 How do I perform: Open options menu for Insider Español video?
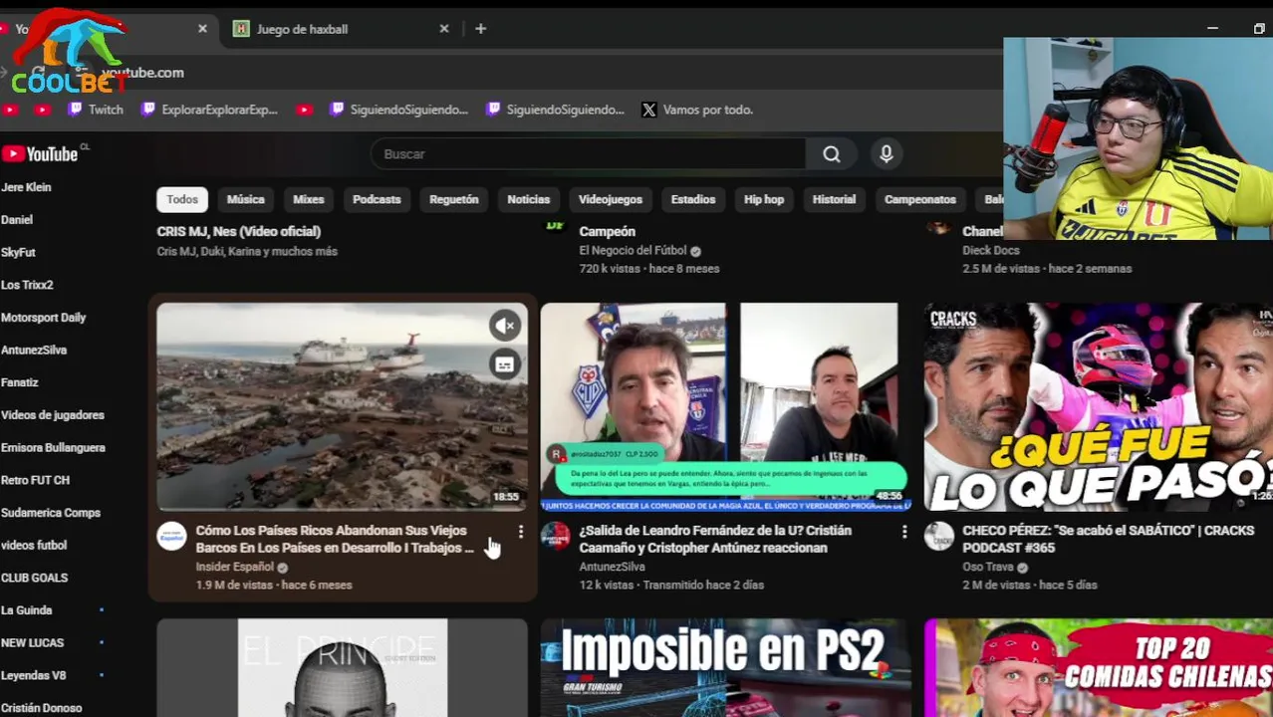click(520, 532)
